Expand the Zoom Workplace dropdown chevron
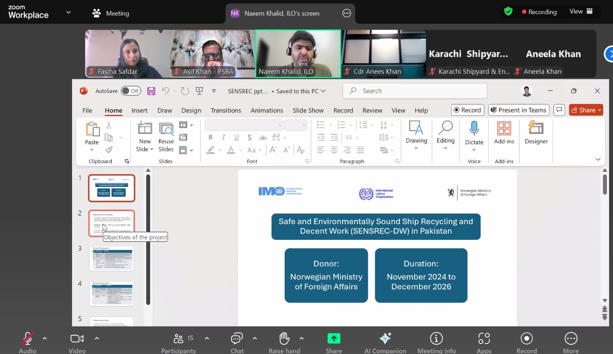Image resolution: width=613 pixels, height=354 pixels. pos(69,12)
